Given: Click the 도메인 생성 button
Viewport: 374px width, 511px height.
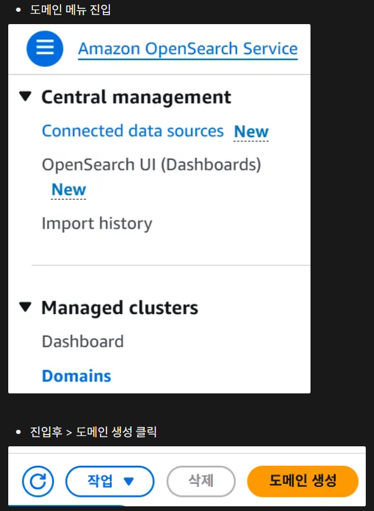Looking at the screenshot, I should 303,482.
